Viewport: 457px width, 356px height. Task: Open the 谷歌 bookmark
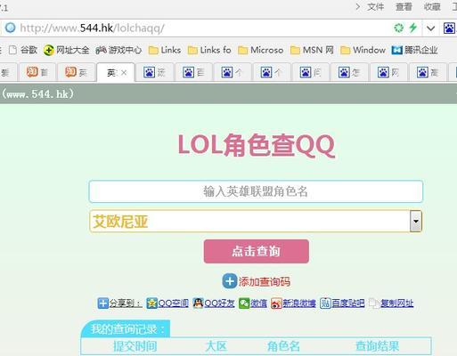click(23, 50)
